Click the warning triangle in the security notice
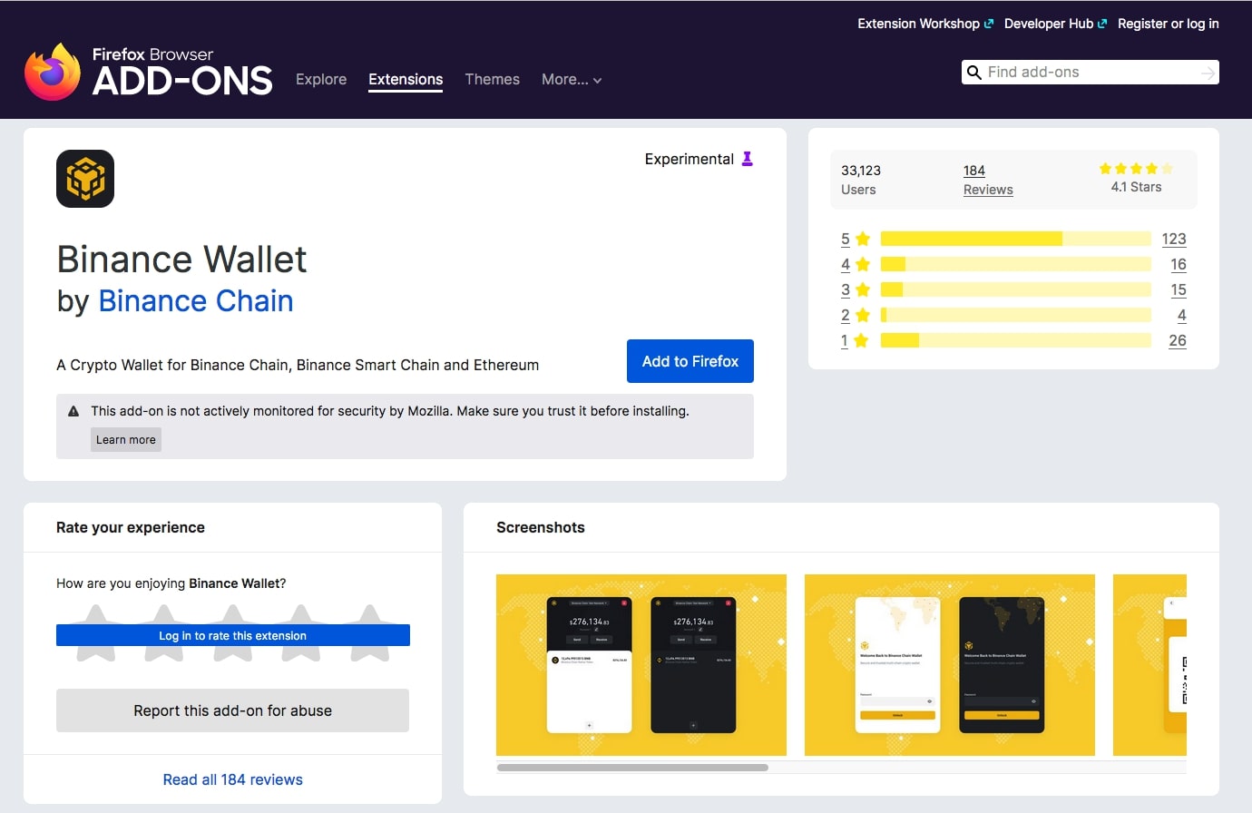 [x=74, y=410]
